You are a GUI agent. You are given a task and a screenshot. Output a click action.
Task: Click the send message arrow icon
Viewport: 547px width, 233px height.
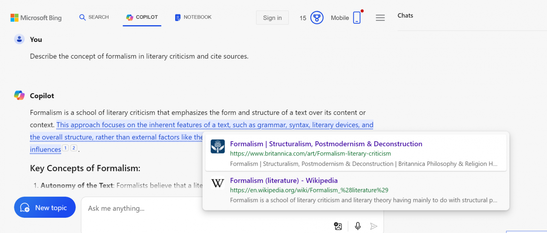tap(374, 226)
